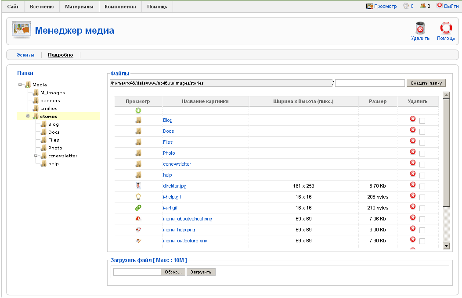Image resolution: width=462 pixels, height=298 pixels.
Task: Click the i-help.gif lightbulb preview icon
Action: click(x=138, y=197)
